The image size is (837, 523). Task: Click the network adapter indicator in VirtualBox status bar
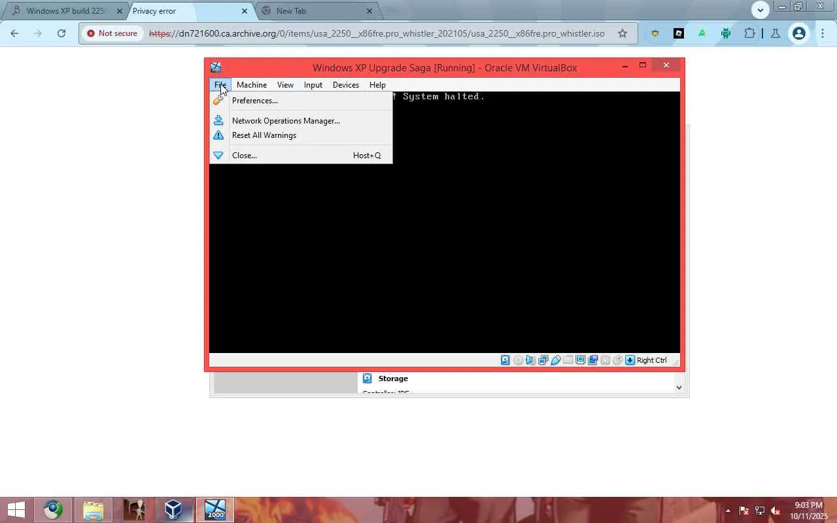point(543,360)
